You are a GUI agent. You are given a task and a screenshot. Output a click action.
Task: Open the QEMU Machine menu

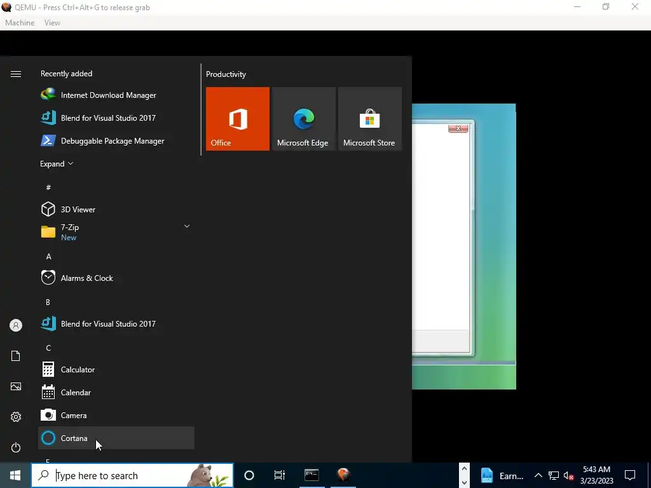[x=20, y=23]
